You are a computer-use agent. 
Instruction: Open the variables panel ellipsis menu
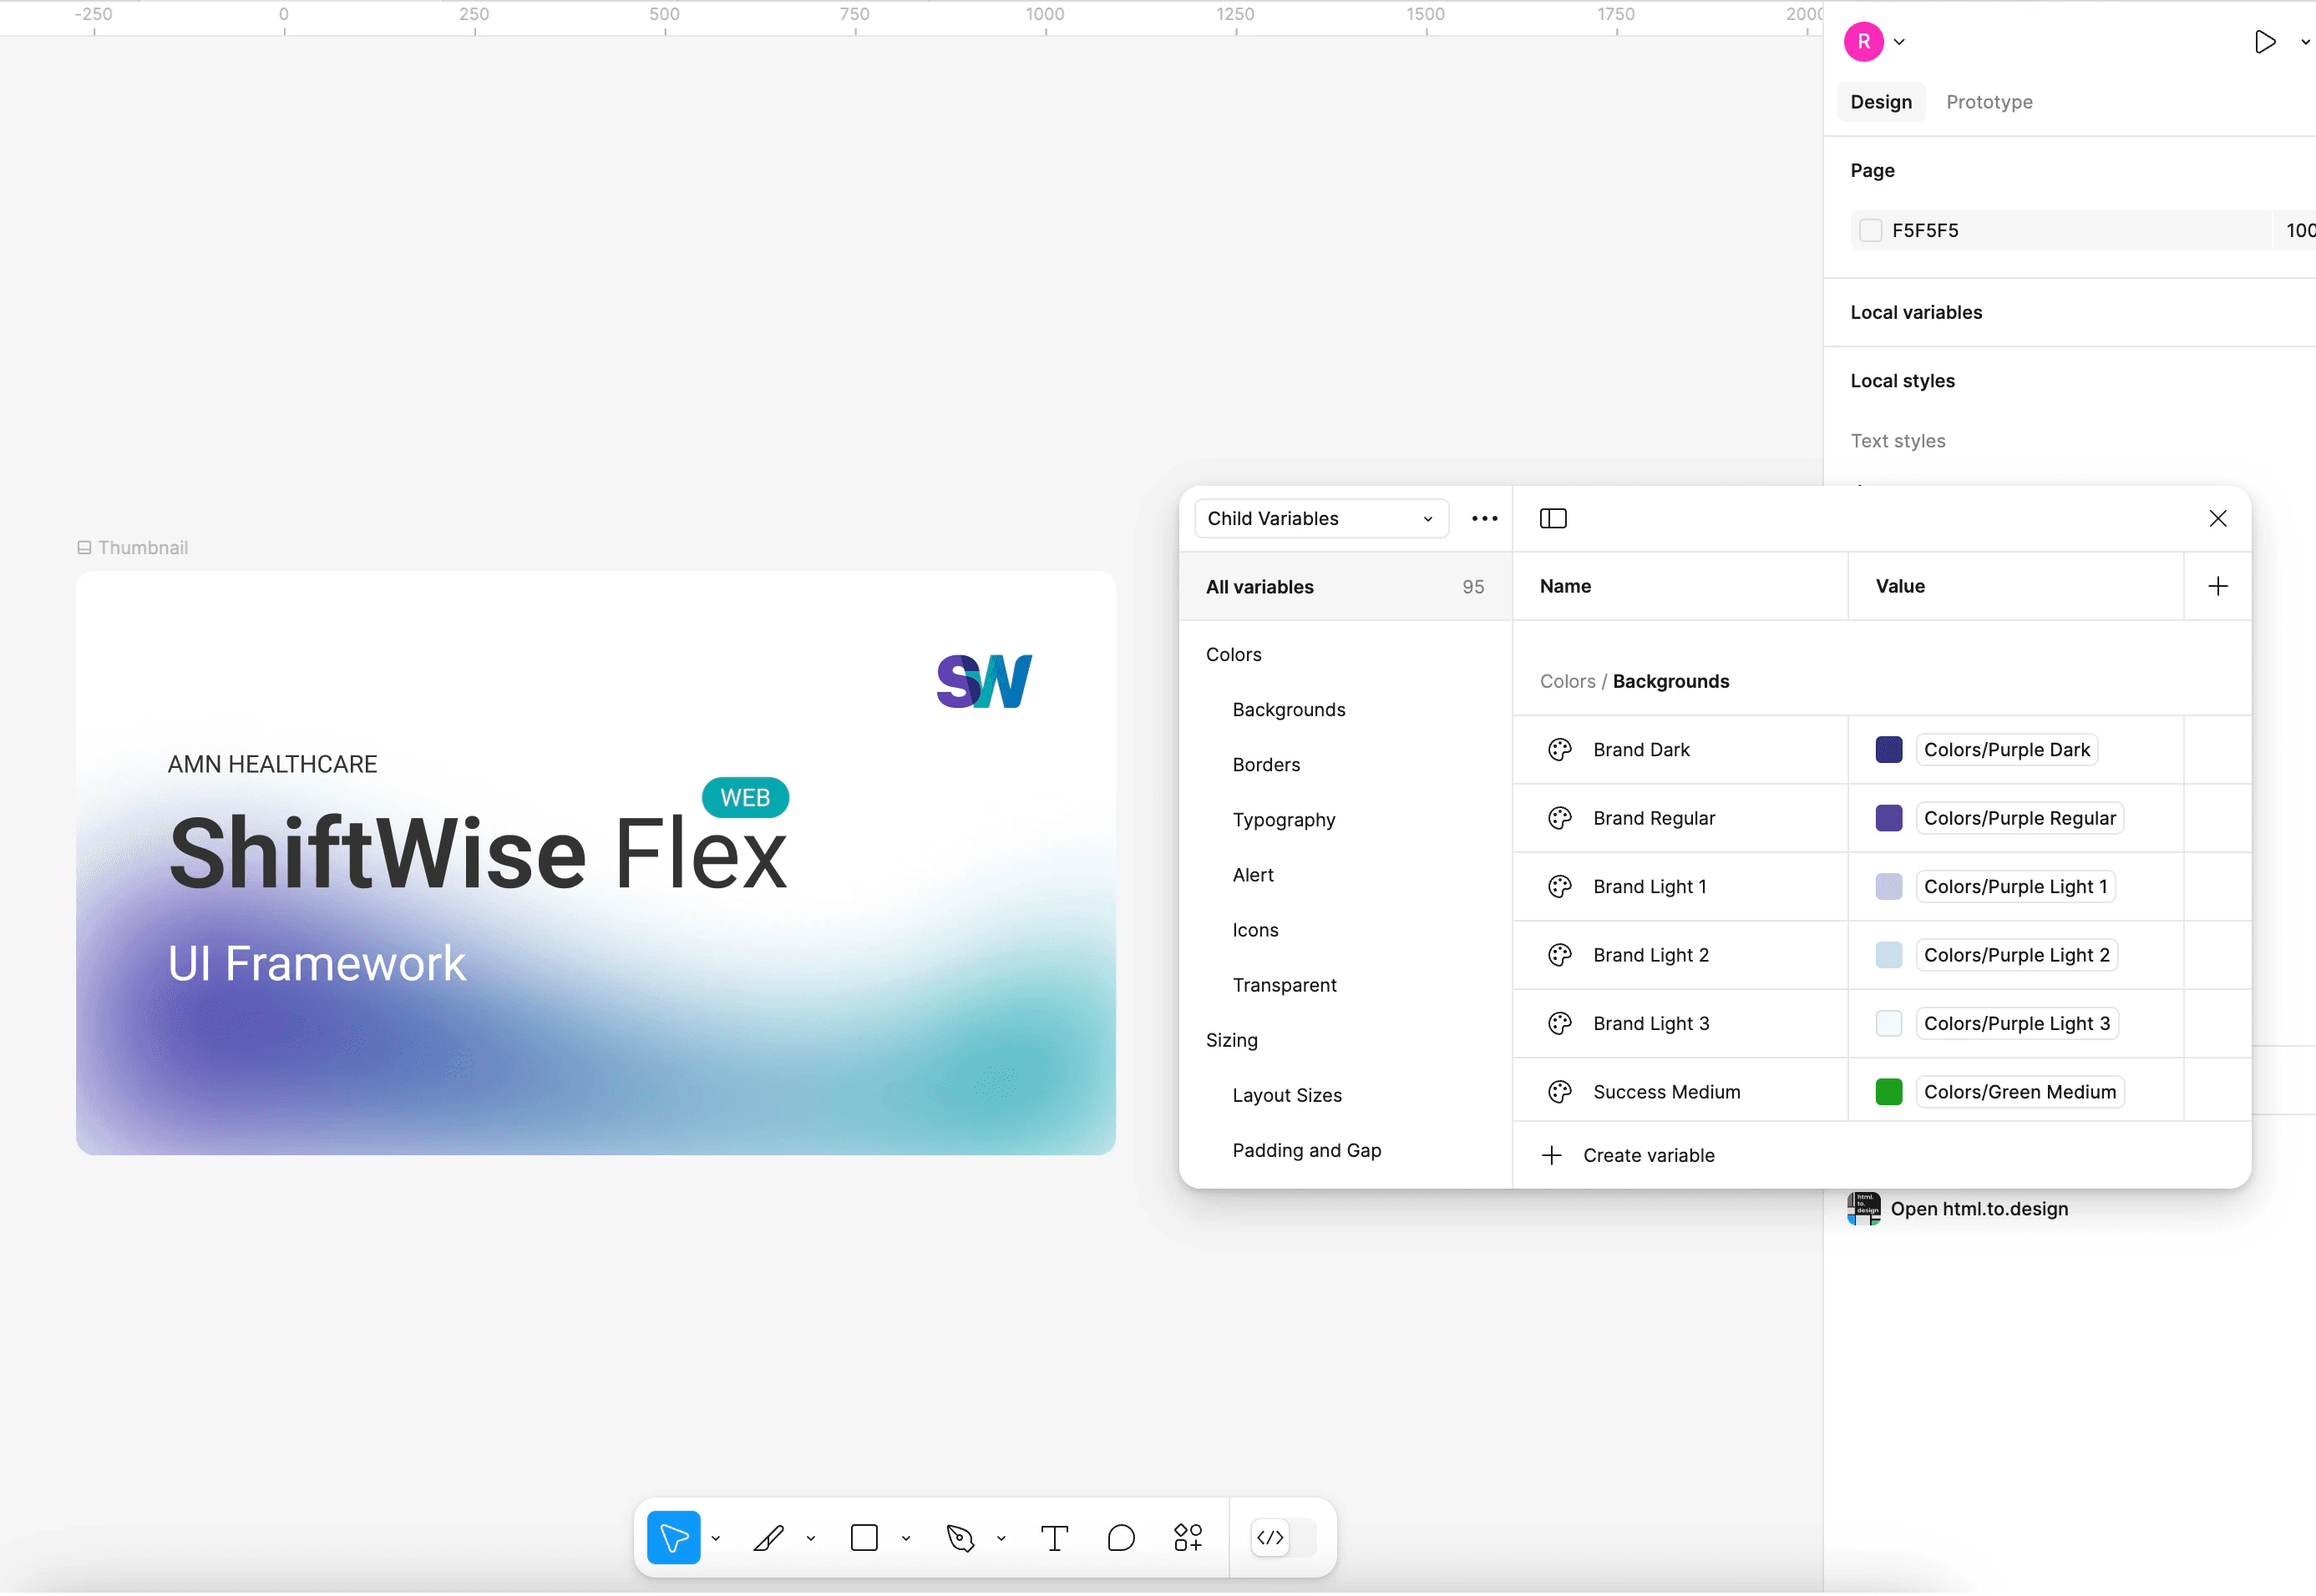(1483, 518)
